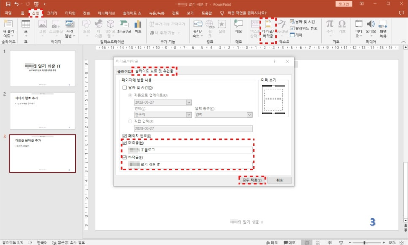The image size is (408, 245).
Task: Click the Apply to All (모두 적용) button
Action: pyautogui.click(x=252, y=180)
